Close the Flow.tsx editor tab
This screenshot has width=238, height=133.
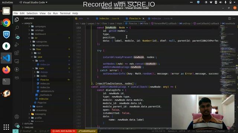[144, 18]
